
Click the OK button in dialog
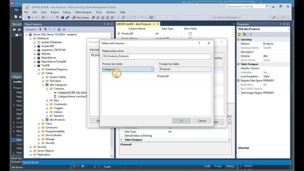coord(181,121)
